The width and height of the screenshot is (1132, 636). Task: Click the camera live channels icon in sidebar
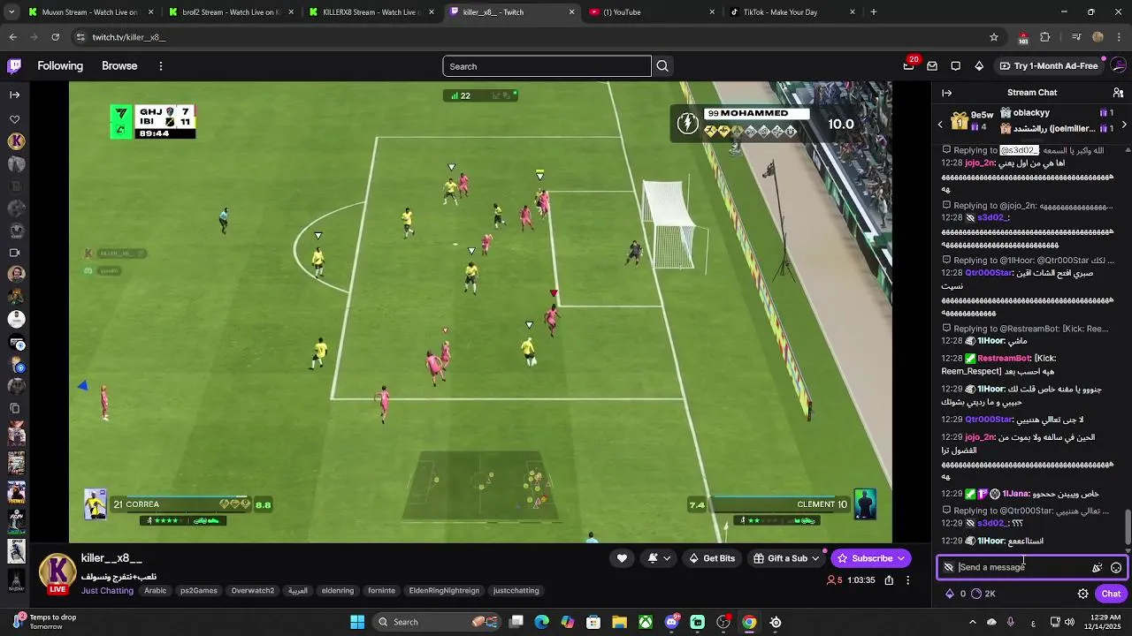coord(15,253)
